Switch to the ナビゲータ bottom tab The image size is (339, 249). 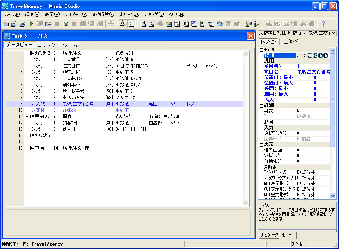269,235
